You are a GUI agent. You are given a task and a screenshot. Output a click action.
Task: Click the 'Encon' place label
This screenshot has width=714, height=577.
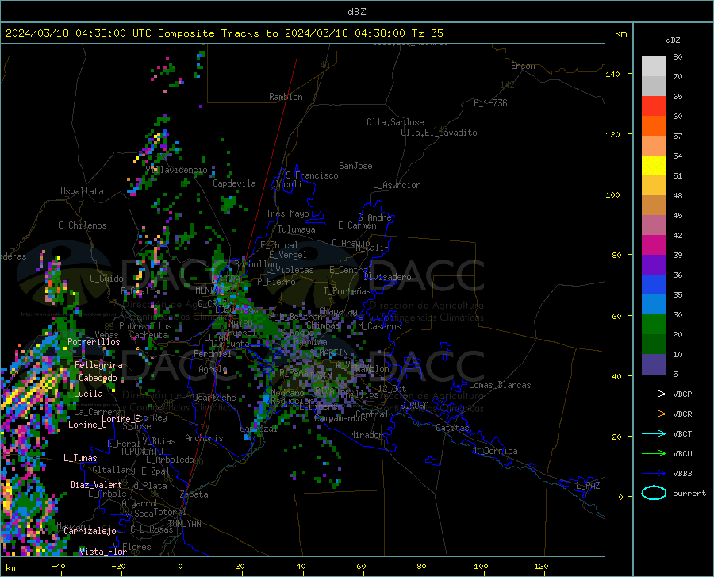click(523, 66)
